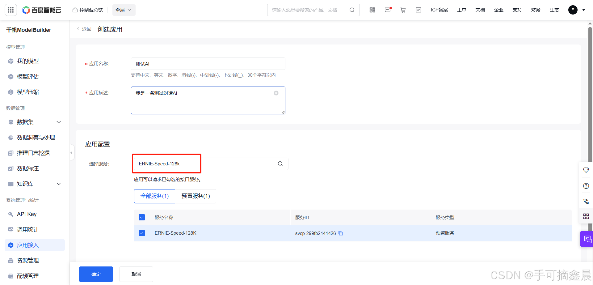Open 财务 in top menu
Screen dimensions: 593x285
[x=536, y=10]
